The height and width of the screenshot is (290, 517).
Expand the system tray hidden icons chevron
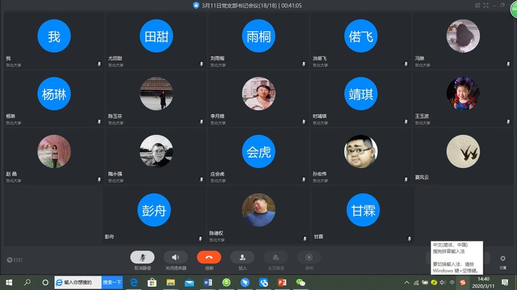click(407, 283)
